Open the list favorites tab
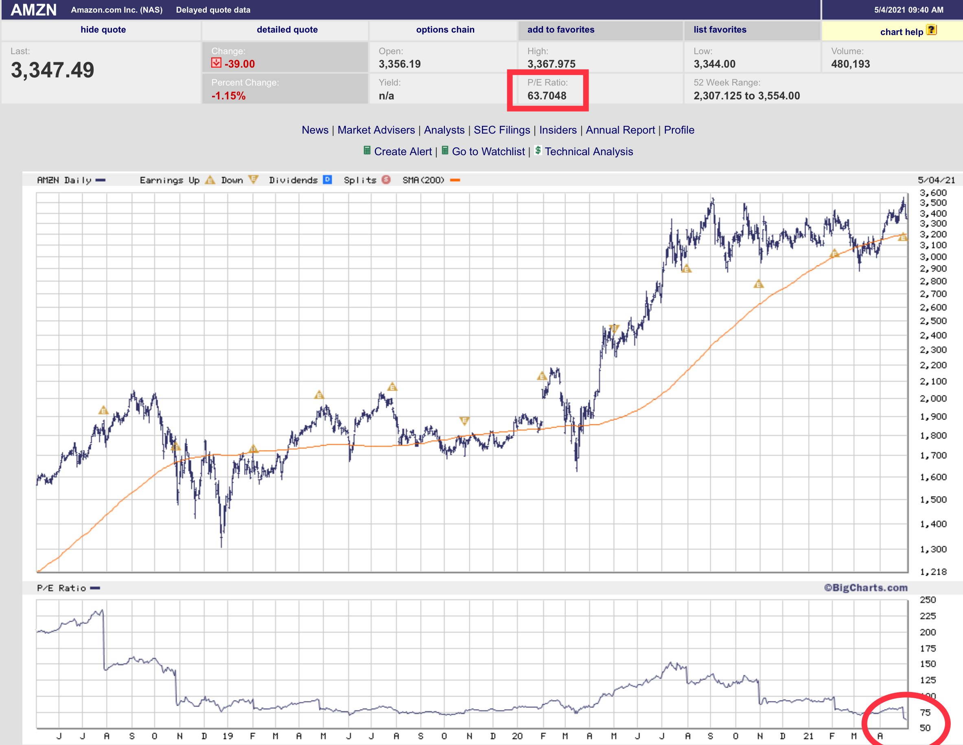963x745 pixels. pos(720,30)
